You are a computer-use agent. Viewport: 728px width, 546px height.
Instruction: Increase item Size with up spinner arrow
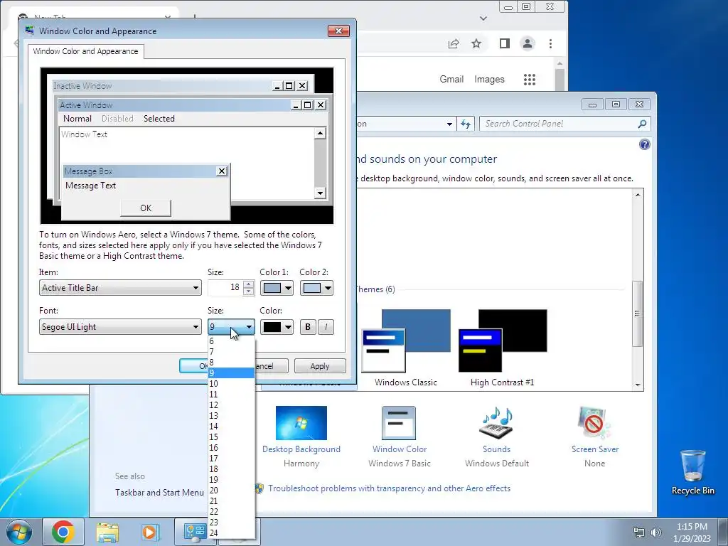(248, 284)
